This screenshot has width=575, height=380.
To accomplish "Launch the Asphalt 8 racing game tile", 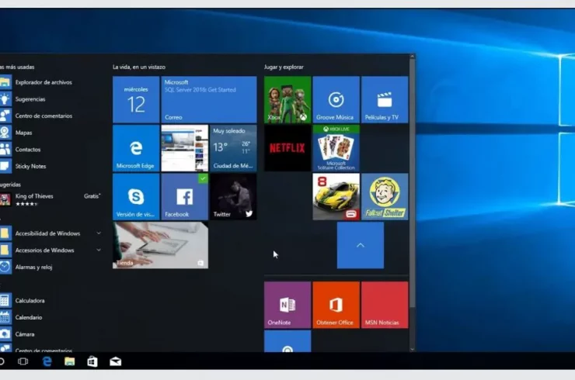I will [336, 196].
